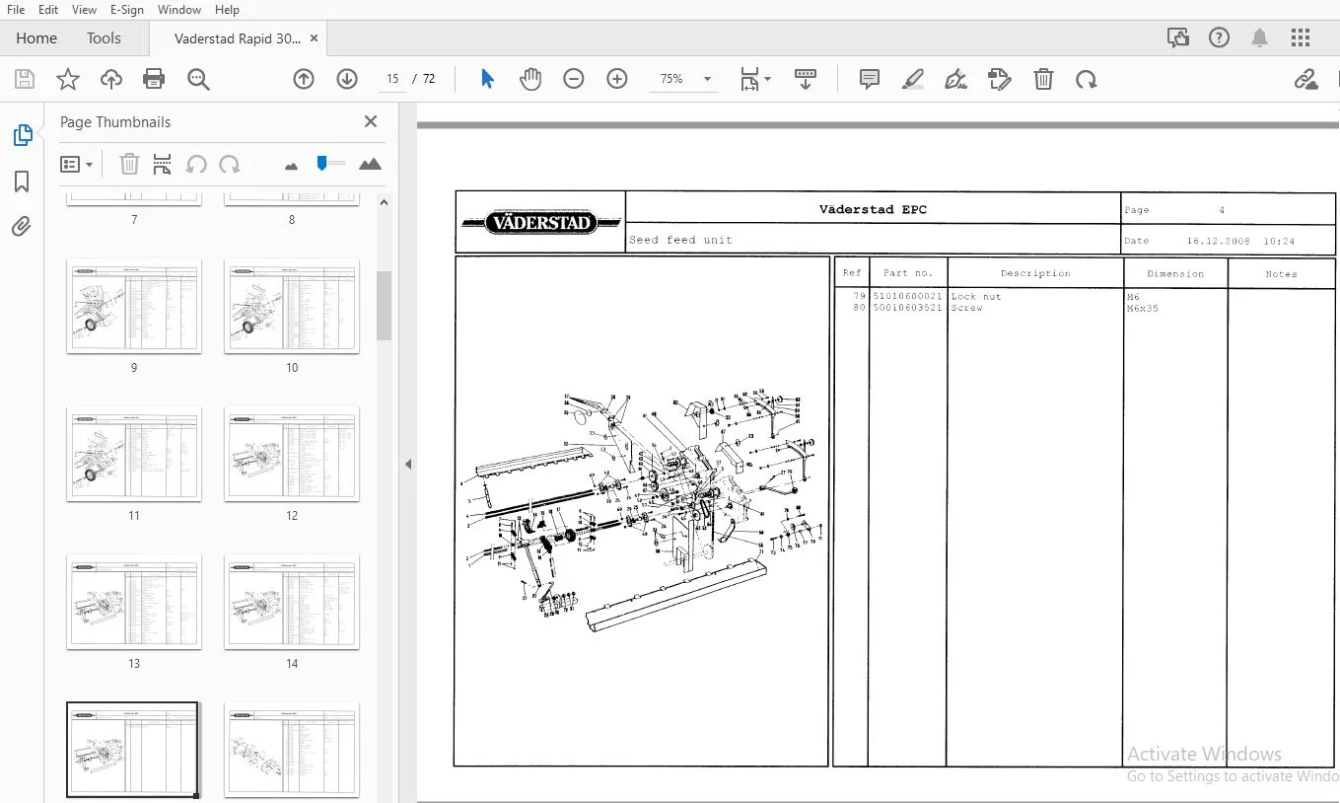This screenshot has height=803, width=1340.
Task: Click the Save file icon
Action: click(x=25, y=80)
